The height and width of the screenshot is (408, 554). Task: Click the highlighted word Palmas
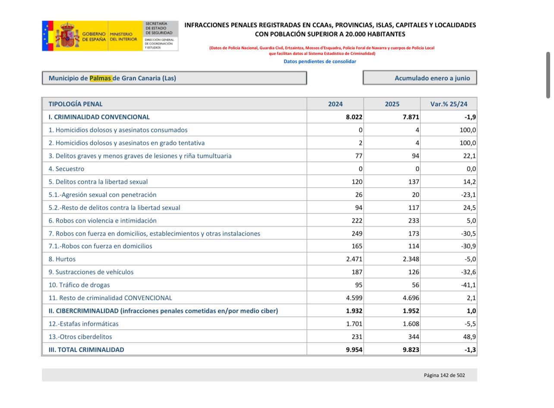[100, 78]
